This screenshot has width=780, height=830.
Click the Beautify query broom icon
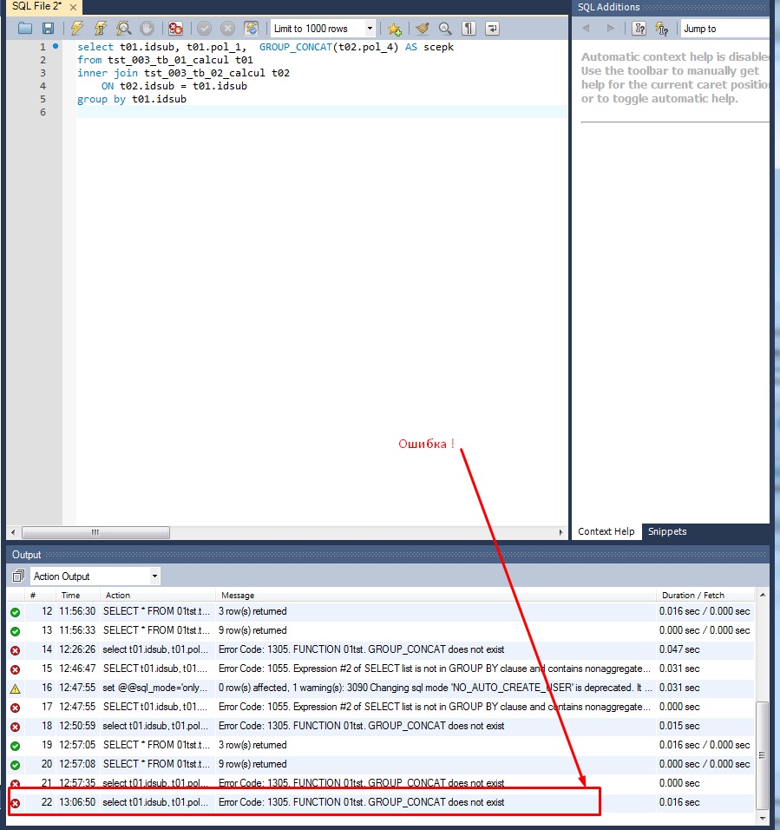(422, 29)
